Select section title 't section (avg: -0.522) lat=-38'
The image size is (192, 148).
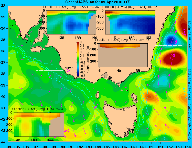tap(71, 7)
